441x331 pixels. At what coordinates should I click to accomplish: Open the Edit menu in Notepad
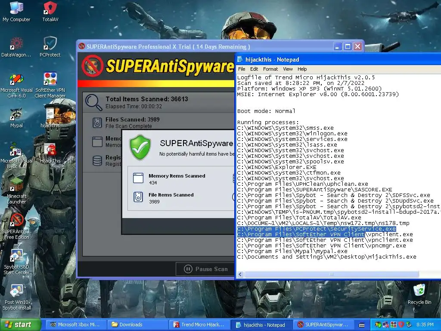coord(254,69)
